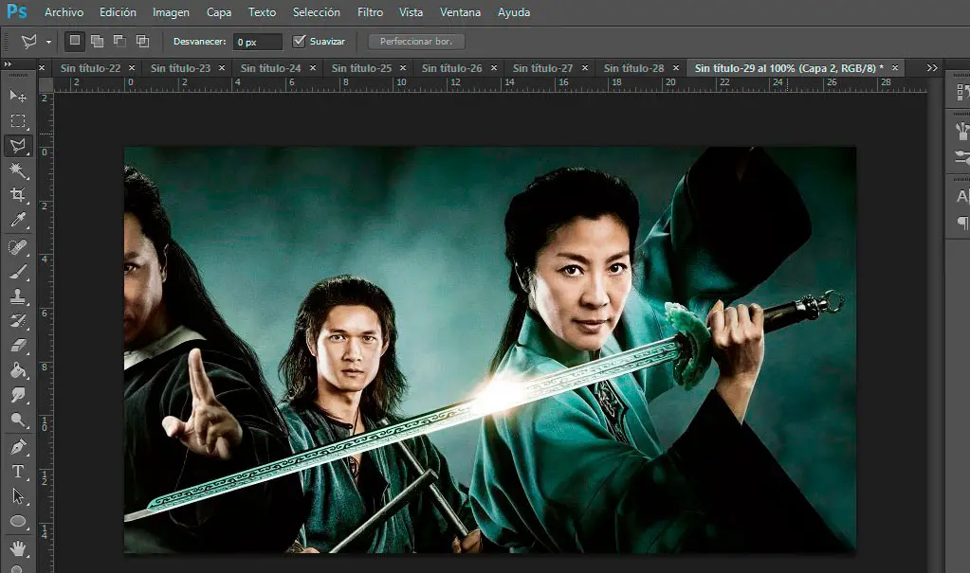The height and width of the screenshot is (573, 970).
Task: Select the Eraser tool
Action: [x=18, y=346]
